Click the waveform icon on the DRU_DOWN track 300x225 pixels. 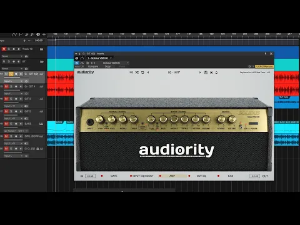pyautogui.click(x=41, y=136)
